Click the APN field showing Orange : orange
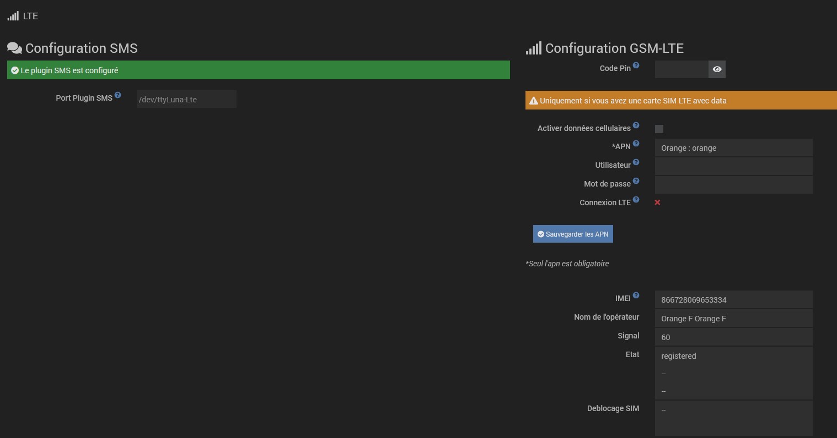 click(x=733, y=147)
